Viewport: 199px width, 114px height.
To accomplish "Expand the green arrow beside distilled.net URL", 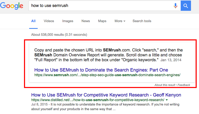I will pyautogui.click(x=167, y=100).
